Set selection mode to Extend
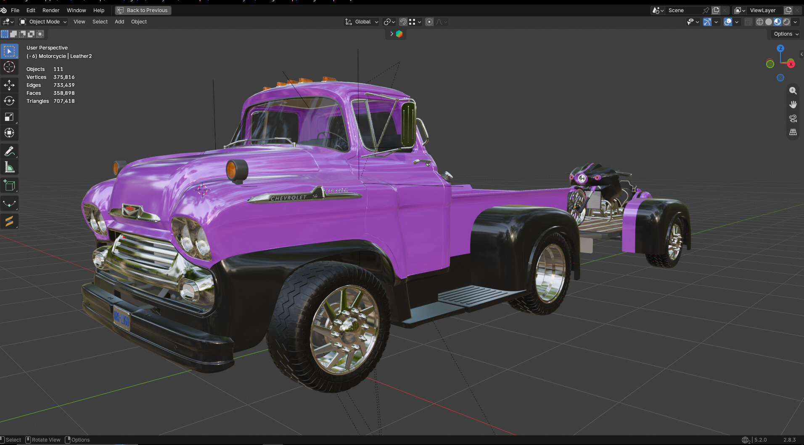 point(13,34)
